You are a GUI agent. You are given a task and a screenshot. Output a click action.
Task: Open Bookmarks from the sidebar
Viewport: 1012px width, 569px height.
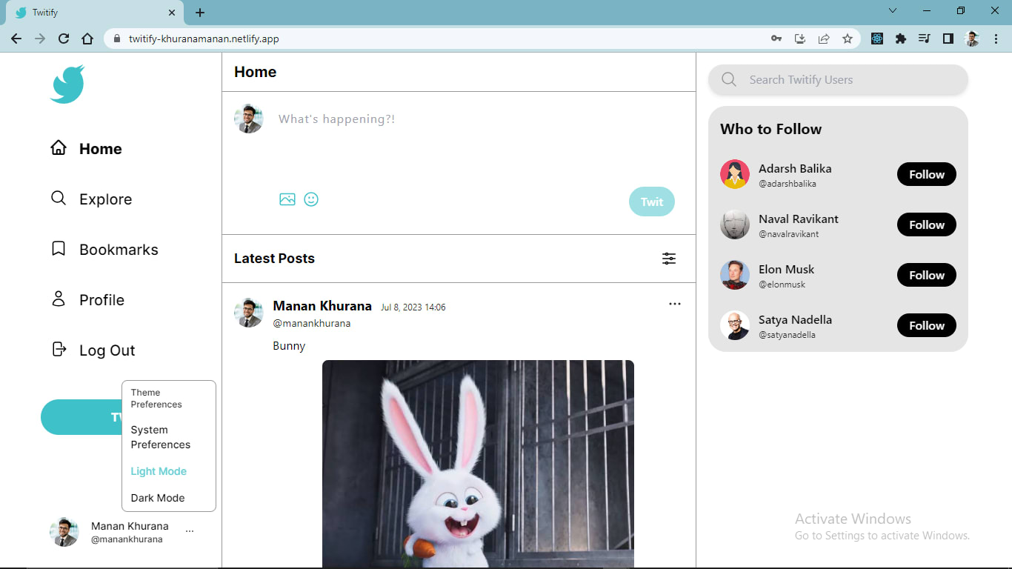click(x=104, y=249)
